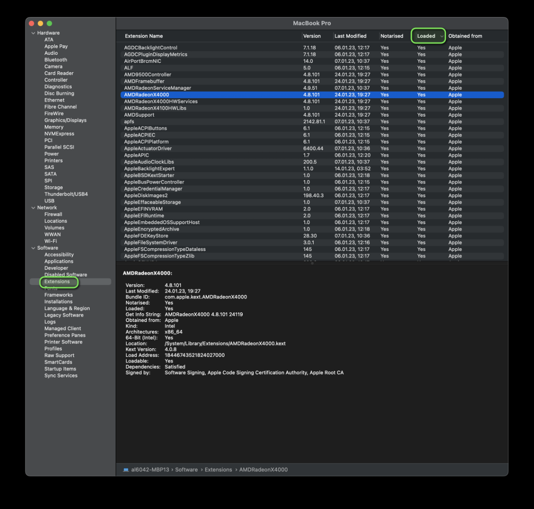Open Graphics/Displays in the sidebar

coord(65,120)
